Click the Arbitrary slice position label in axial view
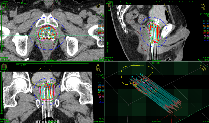209x123 pixels. point(4,58)
